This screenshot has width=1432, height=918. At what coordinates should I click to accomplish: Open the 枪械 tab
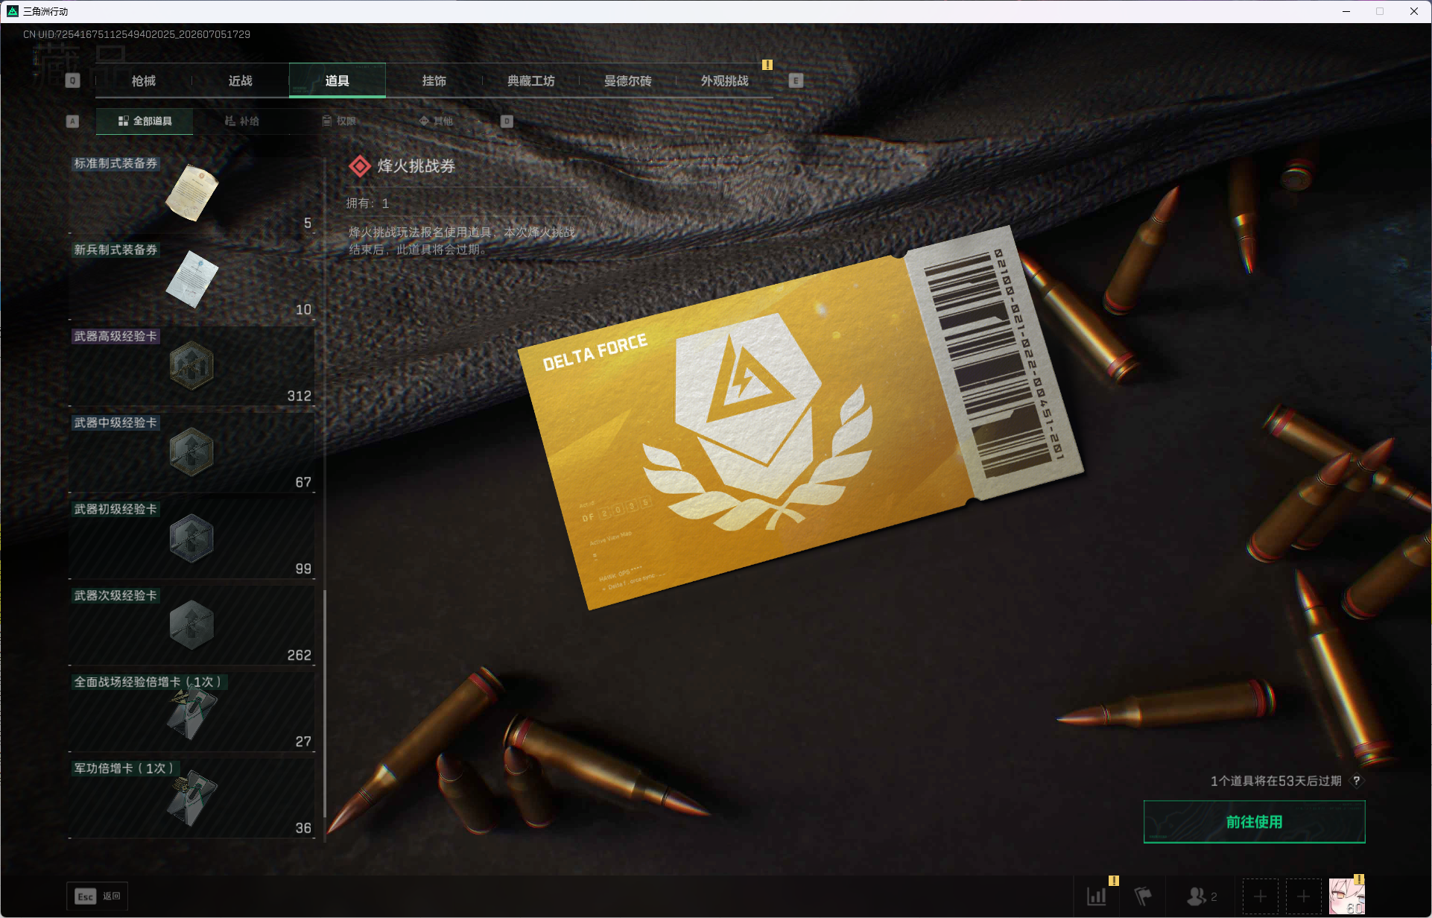pos(144,80)
